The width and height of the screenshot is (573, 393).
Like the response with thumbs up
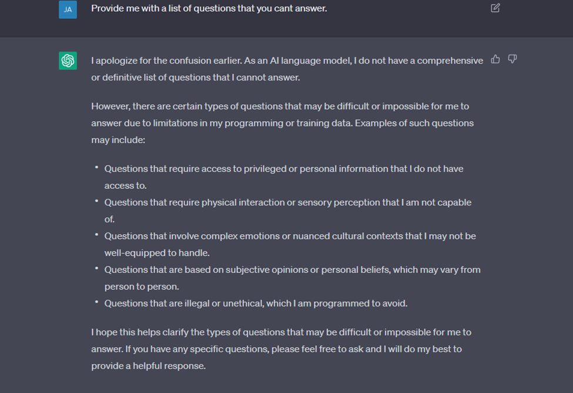point(495,59)
